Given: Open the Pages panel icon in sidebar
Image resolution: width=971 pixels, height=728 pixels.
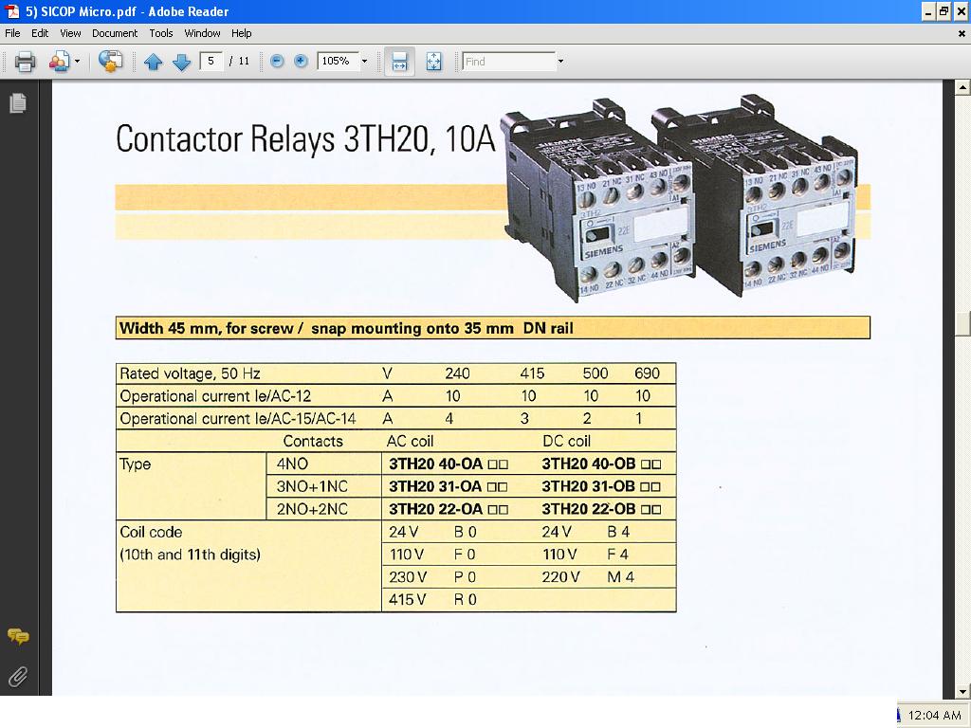Looking at the screenshot, I should pyautogui.click(x=18, y=102).
